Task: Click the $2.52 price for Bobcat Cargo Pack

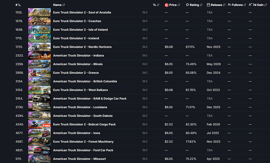Action: pyautogui.click(x=169, y=124)
